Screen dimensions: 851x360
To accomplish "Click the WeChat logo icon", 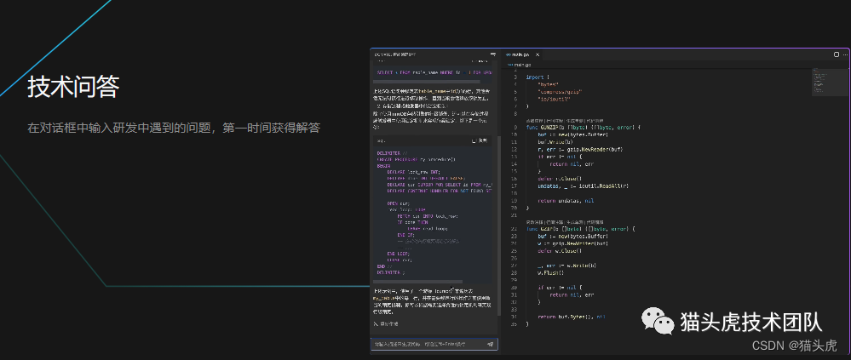I will coord(658,320).
